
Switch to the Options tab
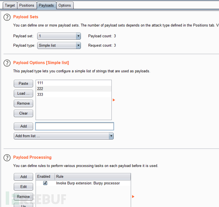click(x=65, y=5)
